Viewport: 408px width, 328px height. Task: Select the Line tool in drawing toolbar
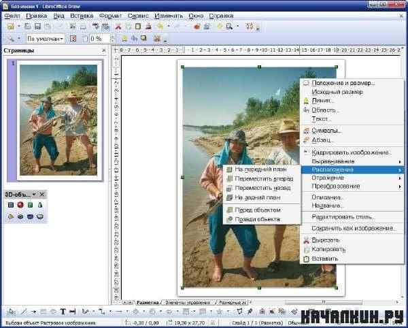tap(24, 312)
